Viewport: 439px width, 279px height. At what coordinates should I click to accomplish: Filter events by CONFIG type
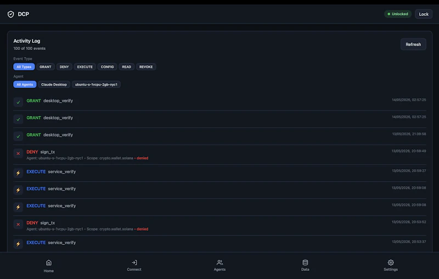pos(107,66)
